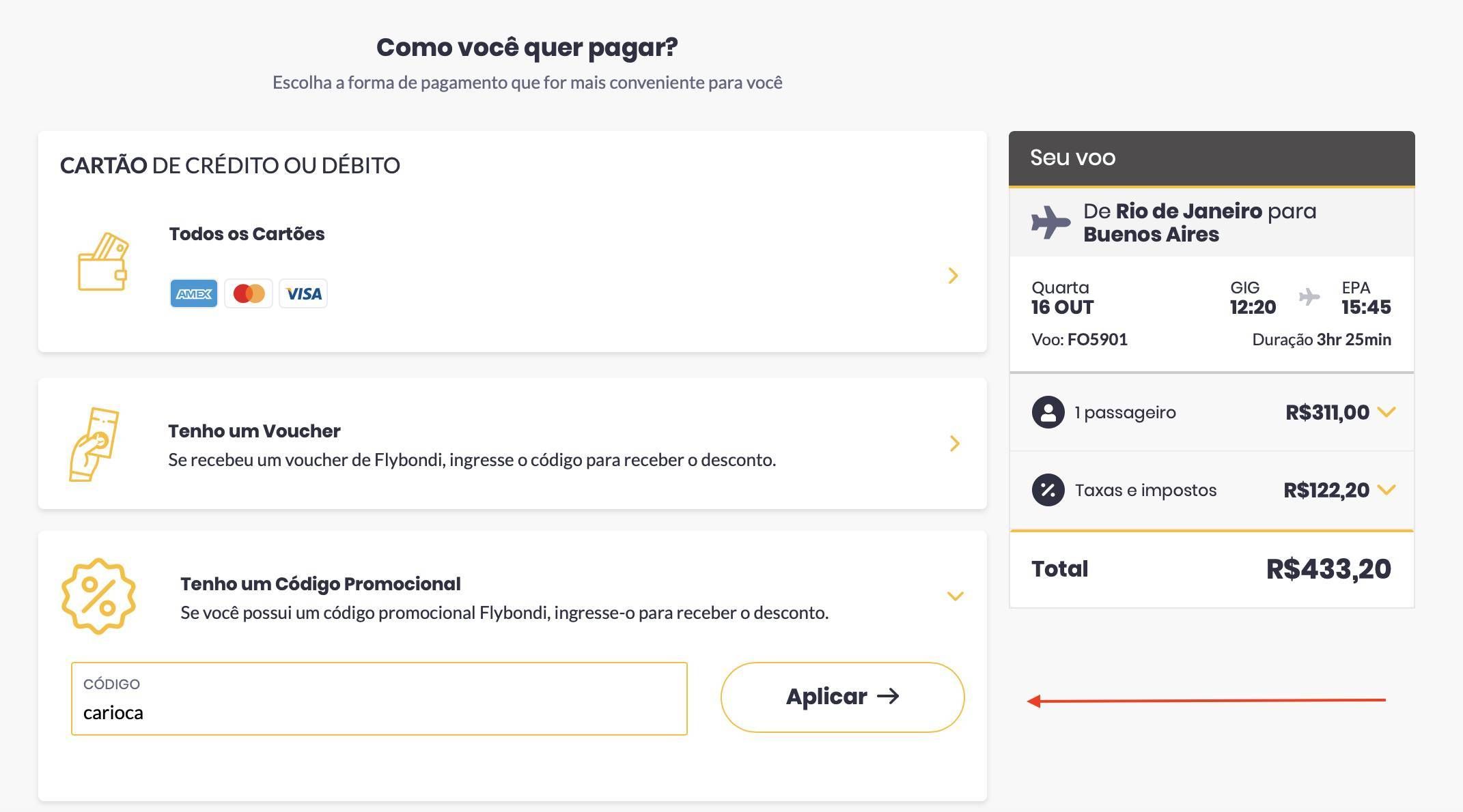The height and width of the screenshot is (812, 1463).
Task: Expand the Taxas e impostos breakdown
Action: click(1387, 490)
